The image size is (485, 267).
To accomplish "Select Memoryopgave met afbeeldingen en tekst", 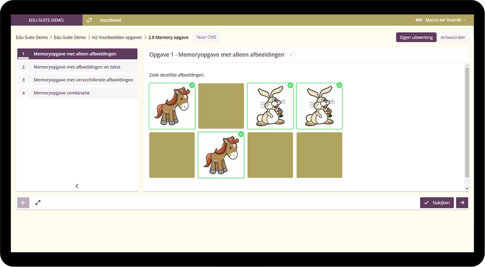I will [x=77, y=67].
